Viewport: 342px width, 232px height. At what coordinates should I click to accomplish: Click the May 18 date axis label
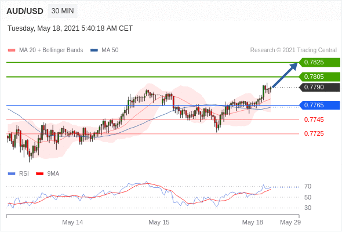pyautogui.click(x=252, y=222)
